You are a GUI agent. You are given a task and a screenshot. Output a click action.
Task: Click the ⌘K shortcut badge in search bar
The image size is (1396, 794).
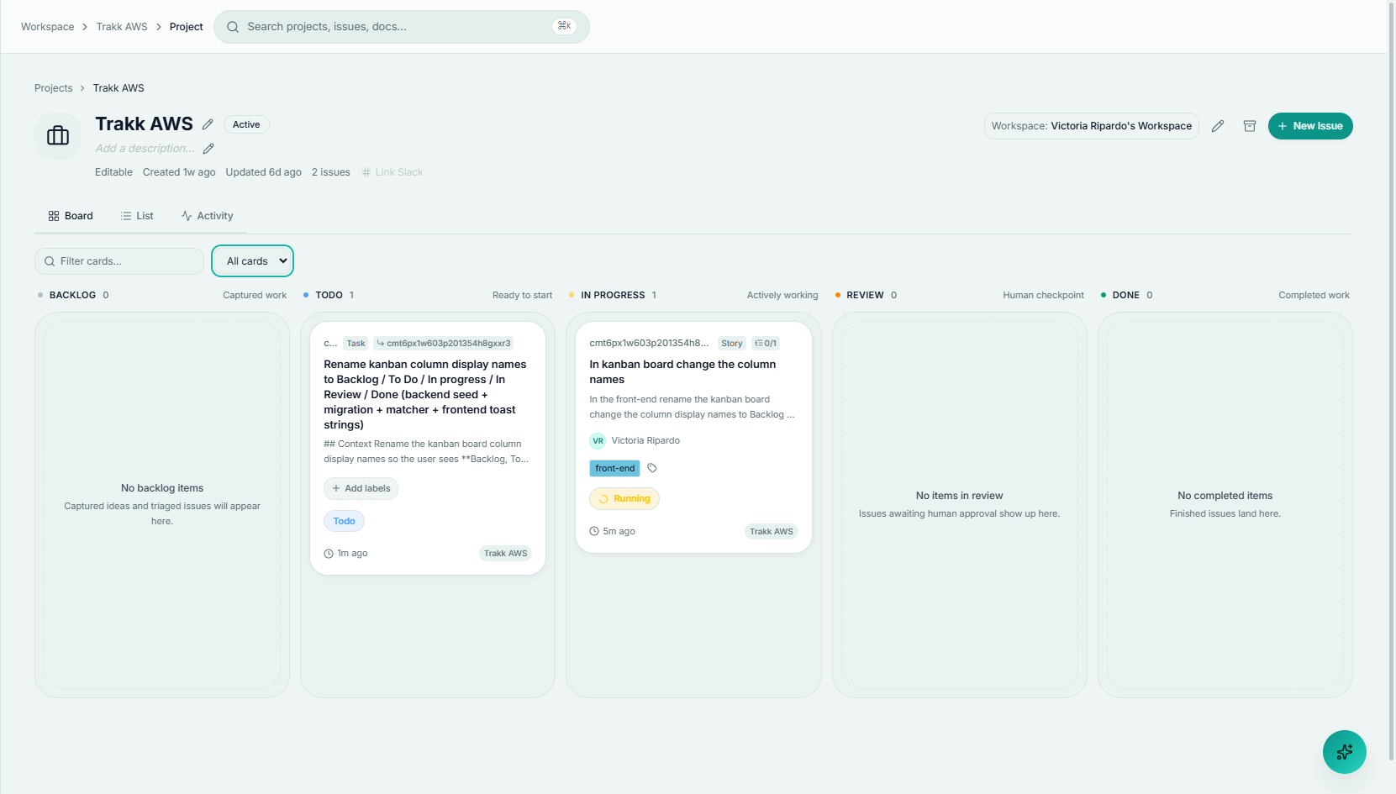pos(564,26)
